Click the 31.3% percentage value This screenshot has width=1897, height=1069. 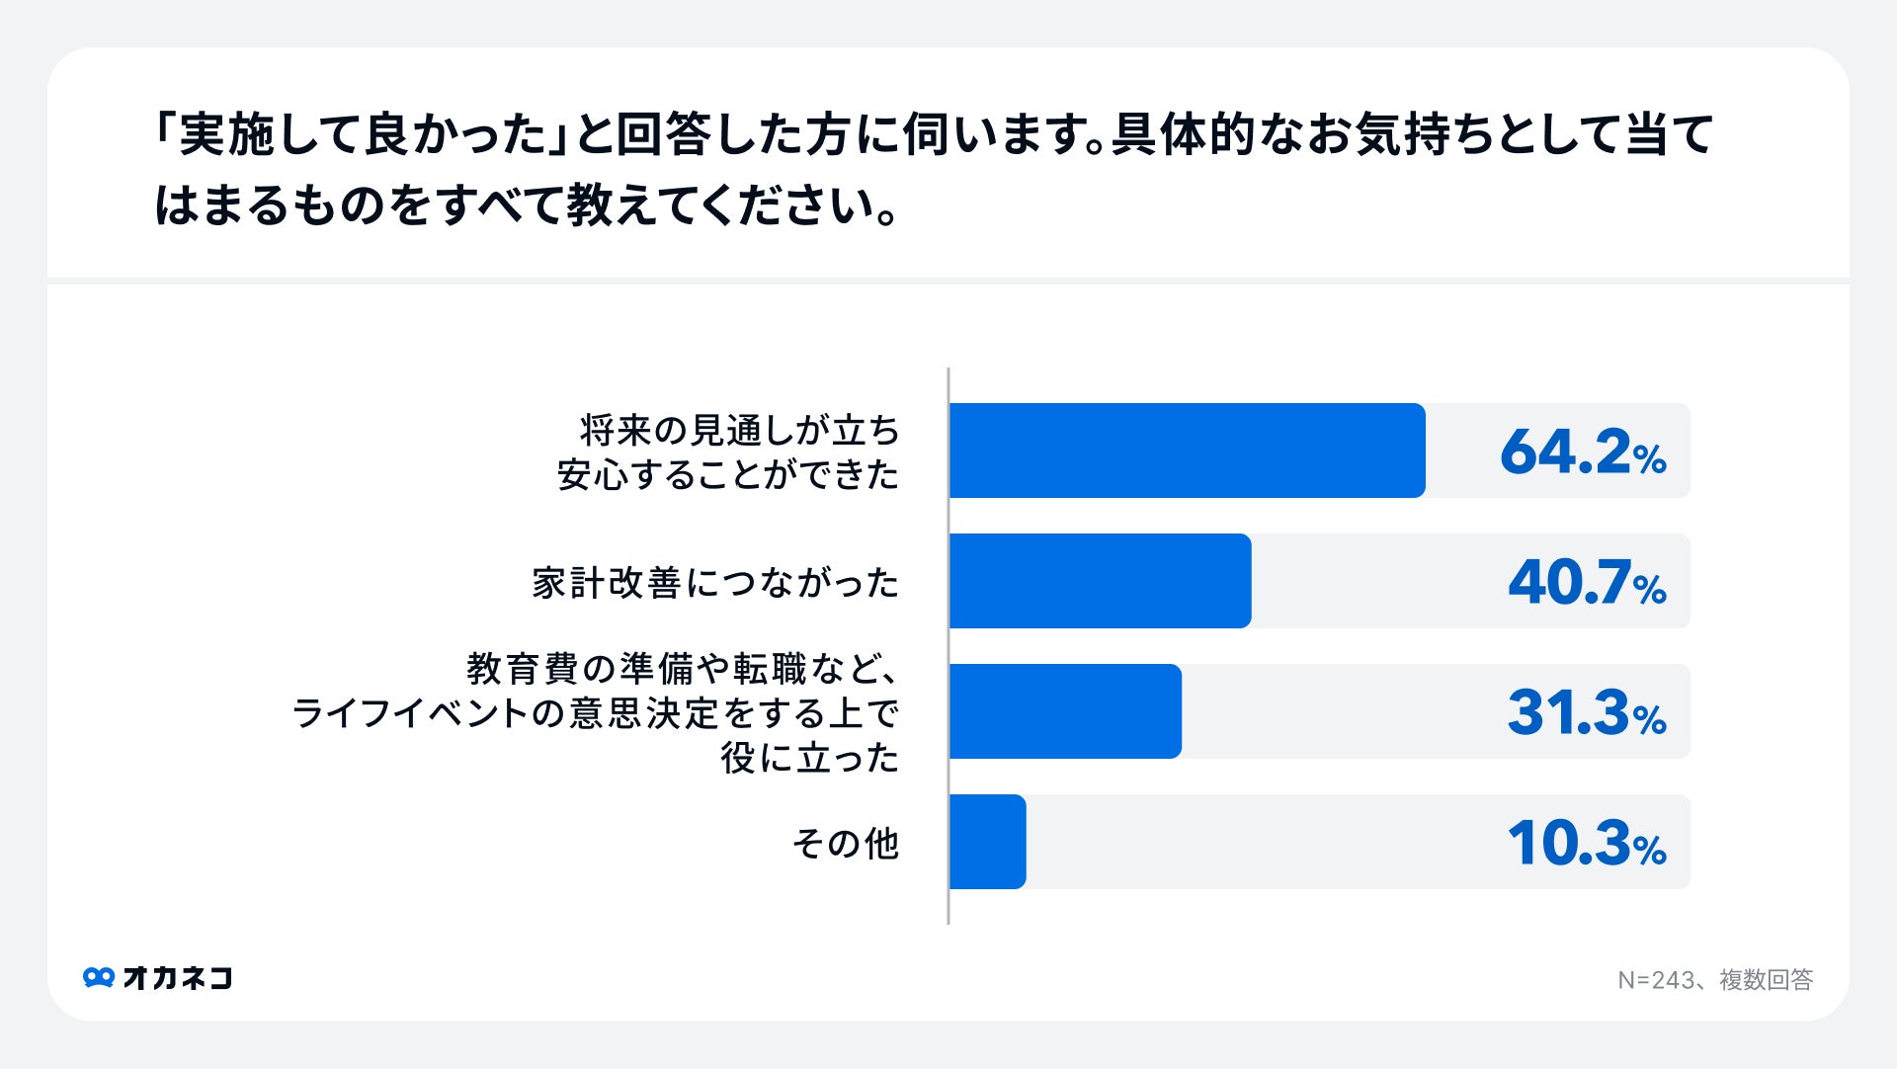pyautogui.click(x=1586, y=712)
